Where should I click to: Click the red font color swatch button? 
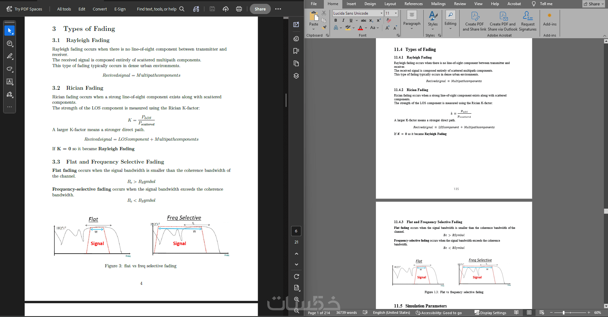(360, 28)
